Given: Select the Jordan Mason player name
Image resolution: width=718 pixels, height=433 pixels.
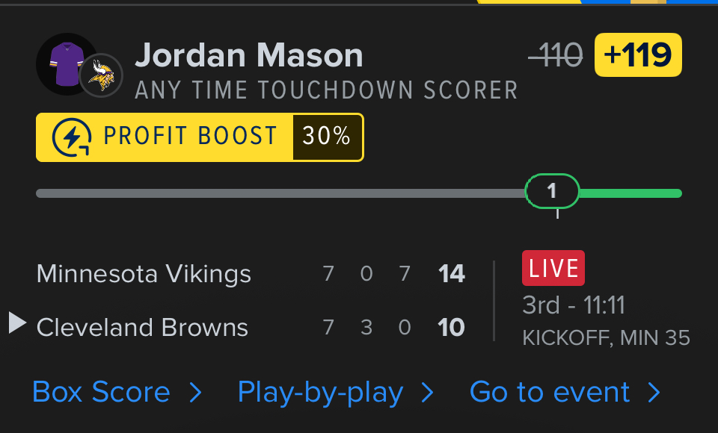Looking at the screenshot, I should coord(249,55).
